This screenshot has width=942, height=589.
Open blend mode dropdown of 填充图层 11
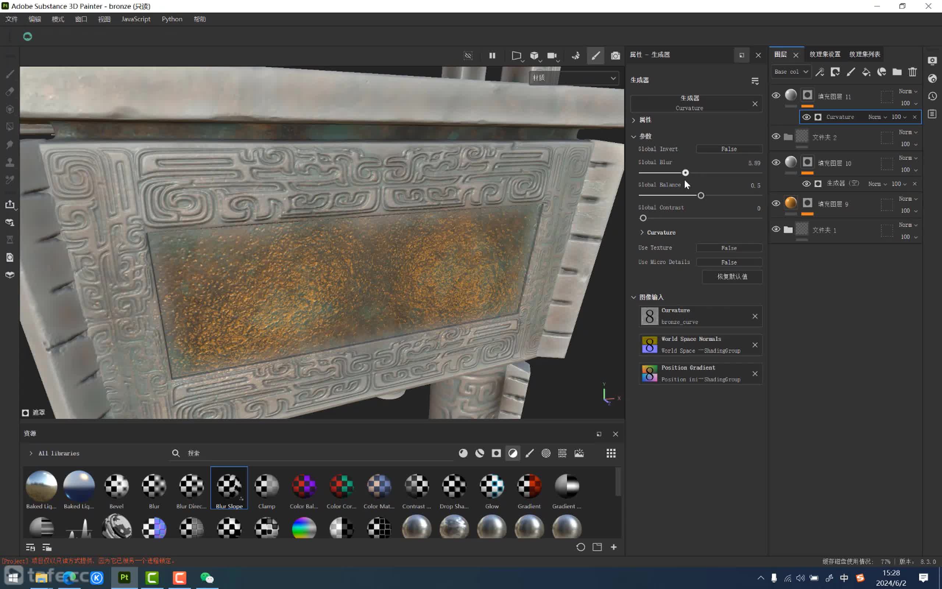click(x=908, y=91)
